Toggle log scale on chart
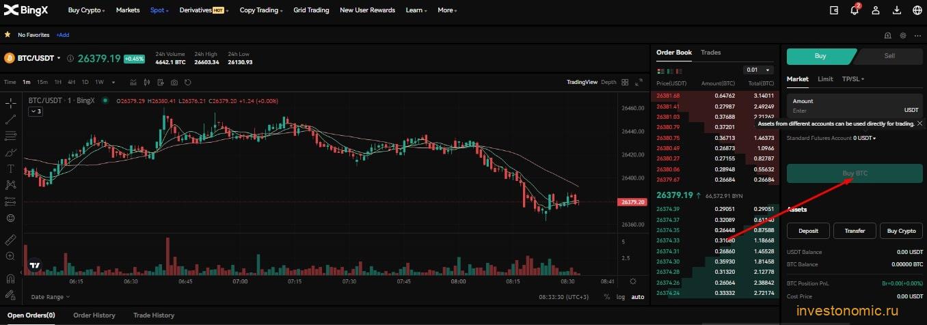 point(620,297)
